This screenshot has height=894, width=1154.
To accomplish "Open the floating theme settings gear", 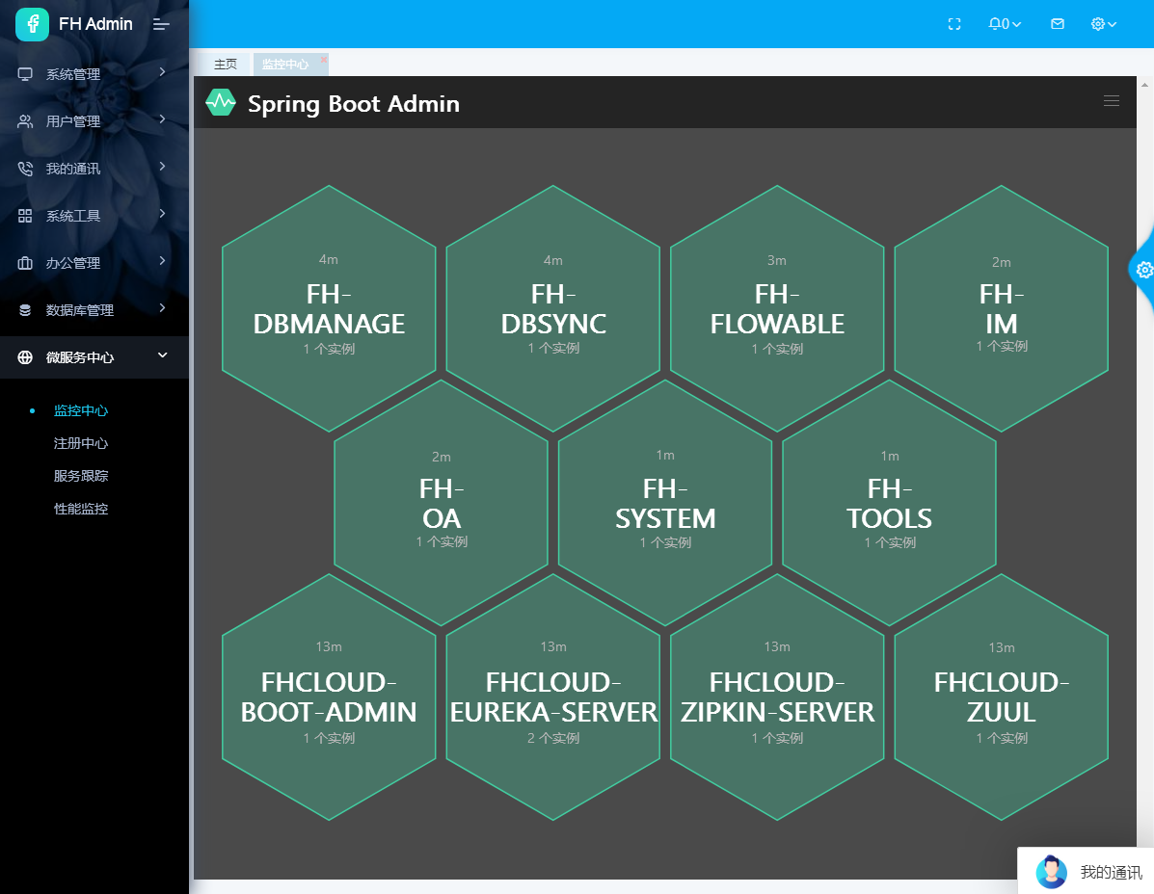I will tap(1143, 270).
